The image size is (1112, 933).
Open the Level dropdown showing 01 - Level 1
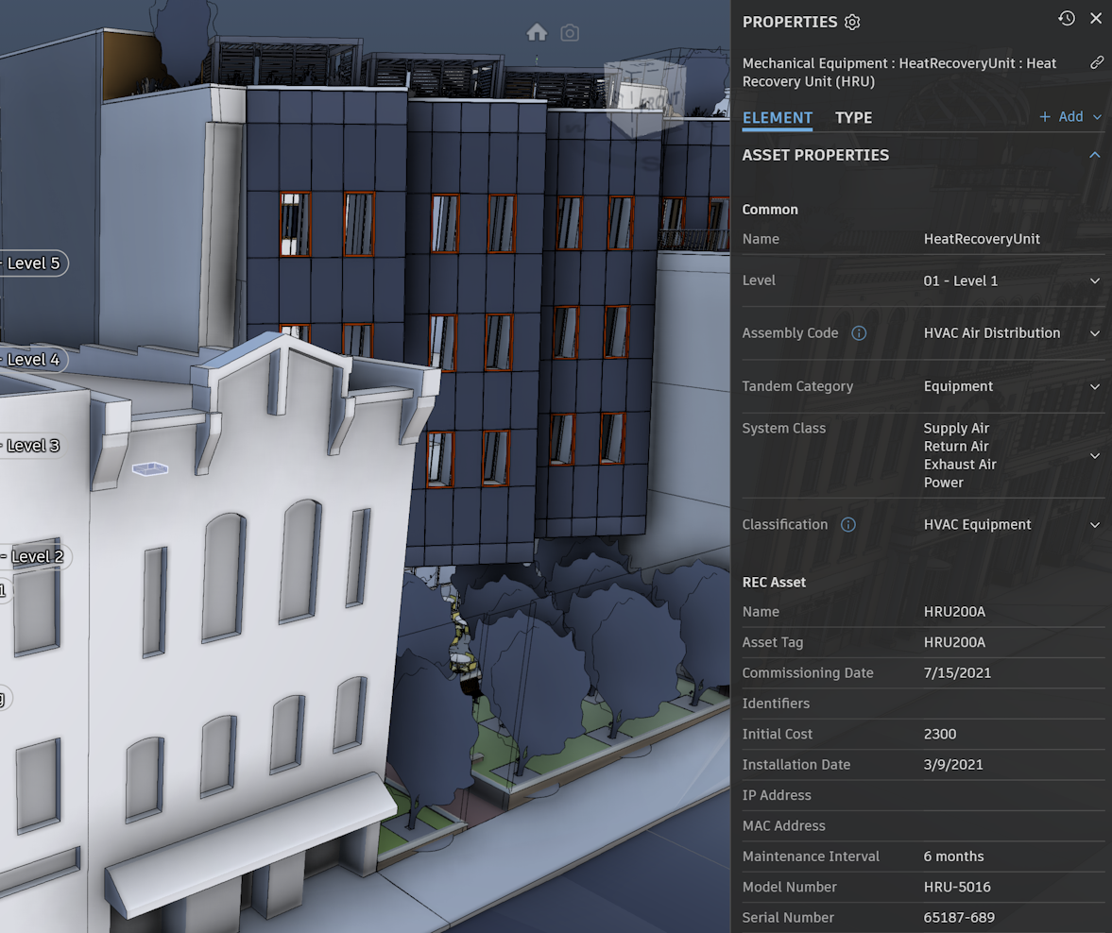[1095, 281]
